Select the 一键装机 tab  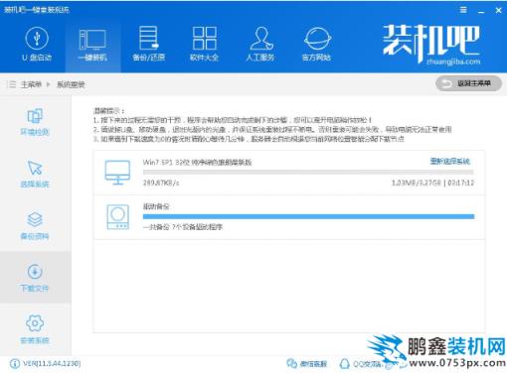[92, 45]
